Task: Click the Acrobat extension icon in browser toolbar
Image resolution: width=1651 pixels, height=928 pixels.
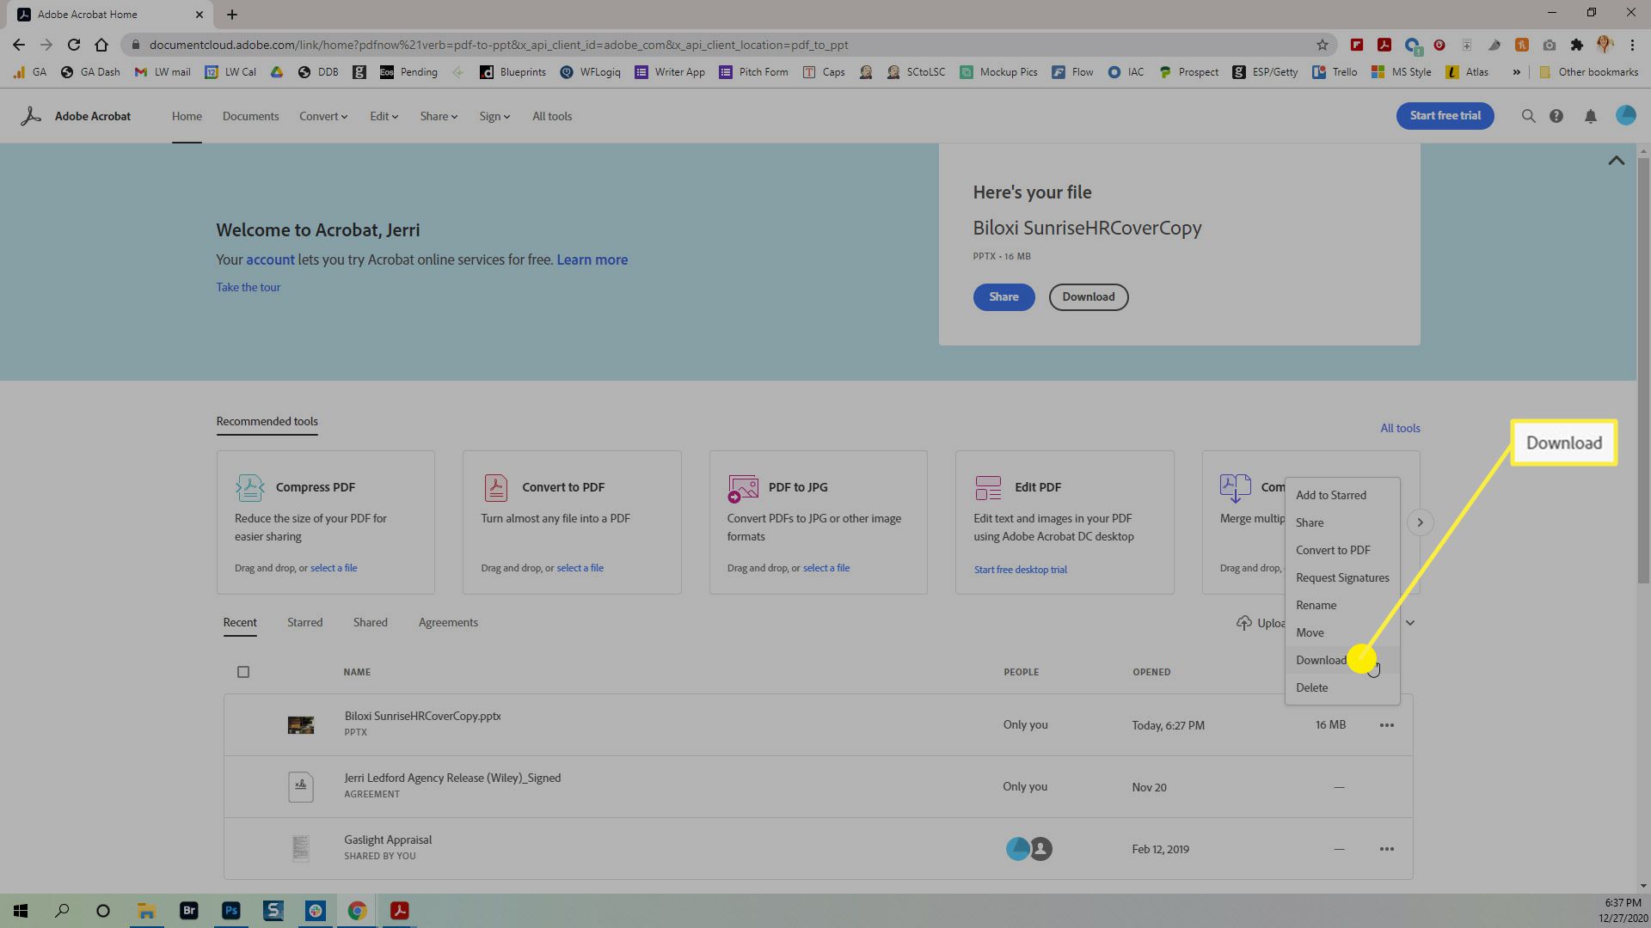Action: 1382,46
